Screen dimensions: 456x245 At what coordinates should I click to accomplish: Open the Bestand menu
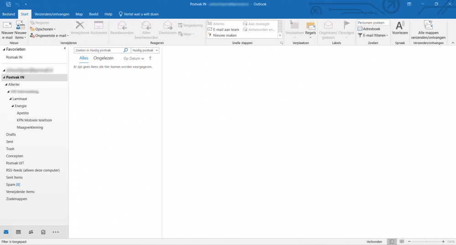(x=9, y=14)
